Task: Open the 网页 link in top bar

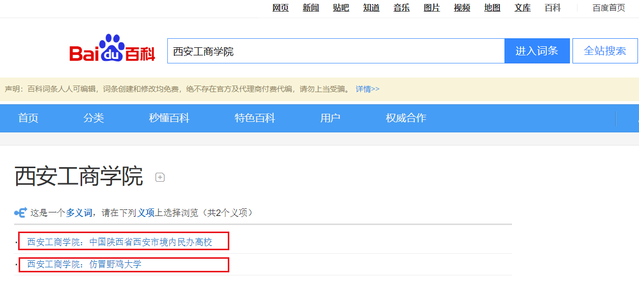Action: [281, 8]
